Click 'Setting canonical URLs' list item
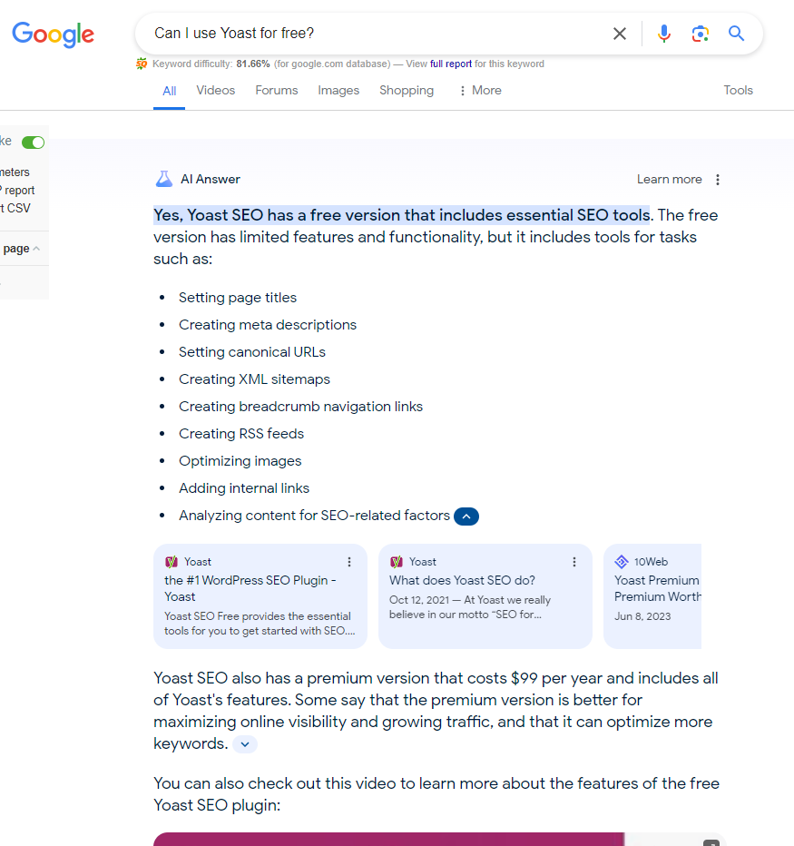The height and width of the screenshot is (846, 794). tap(252, 352)
